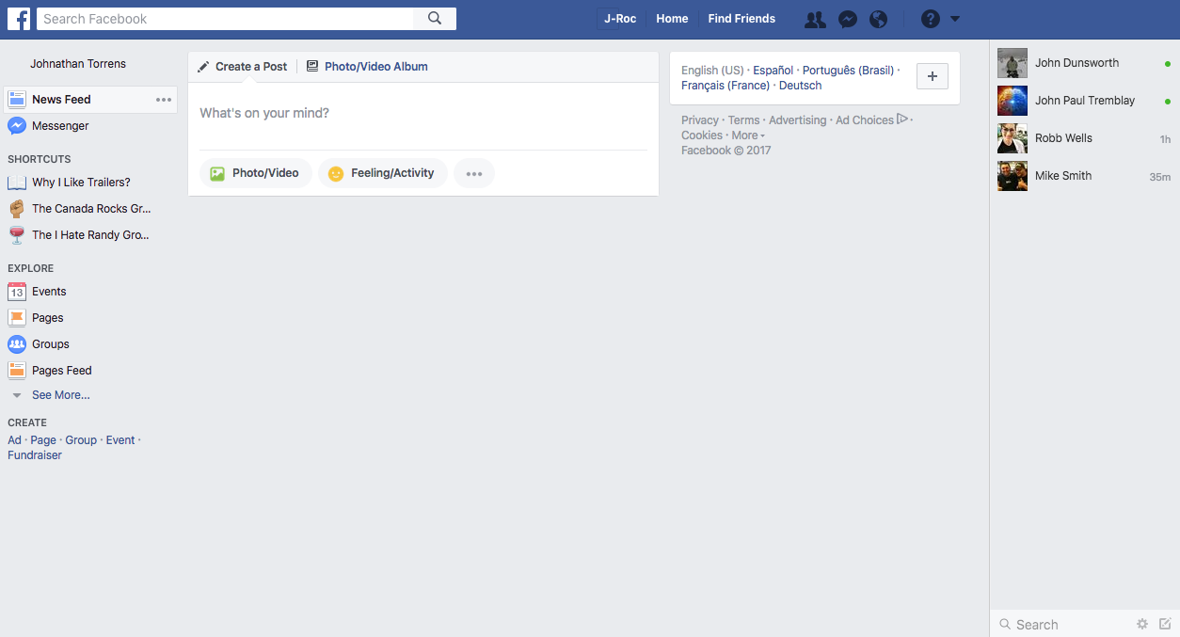Viewport: 1180px width, 637px height.
Task: Open chat with Robb Wells
Action: (x=1084, y=138)
